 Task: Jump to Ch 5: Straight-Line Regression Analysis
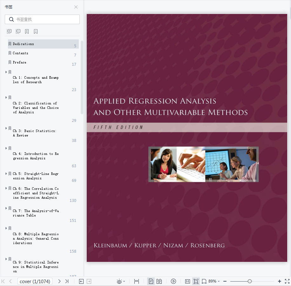coord(36,176)
